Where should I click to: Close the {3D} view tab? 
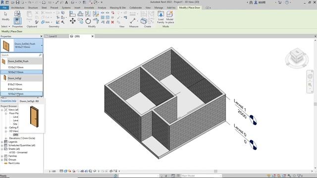click(x=93, y=36)
